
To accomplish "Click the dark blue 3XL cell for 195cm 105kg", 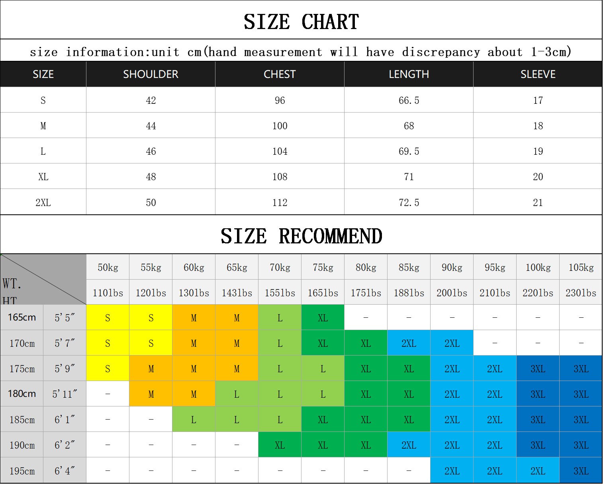I will tap(581, 471).
